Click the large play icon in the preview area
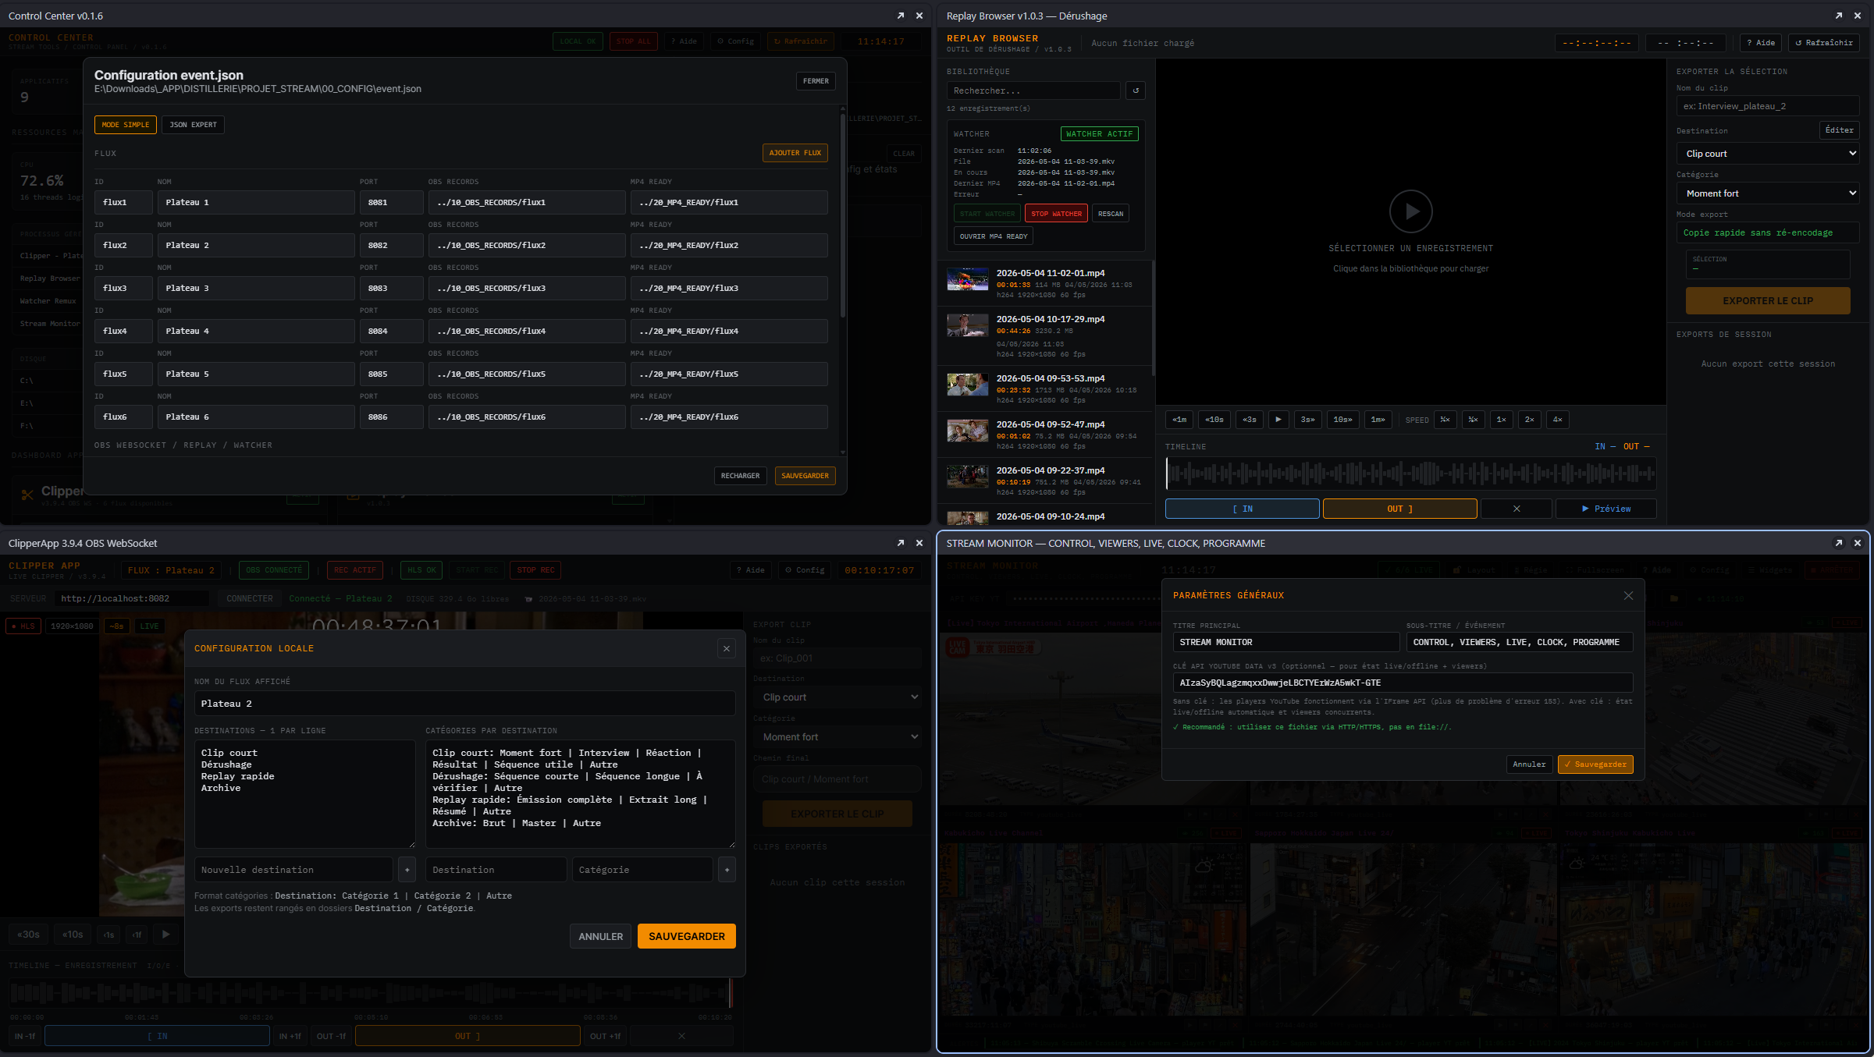This screenshot has width=1874, height=1057. coord(1411,211)
